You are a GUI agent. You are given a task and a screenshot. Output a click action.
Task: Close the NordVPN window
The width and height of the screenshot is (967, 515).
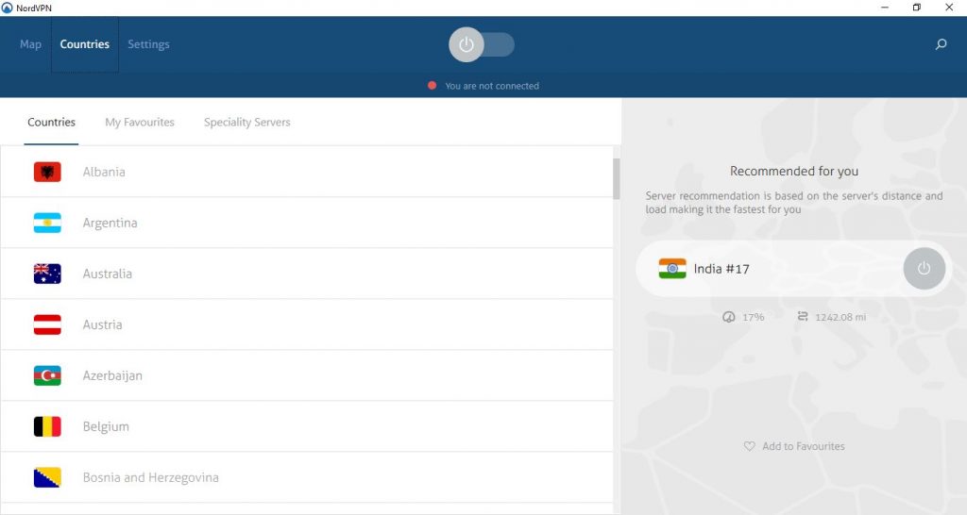(x=949, y=8)
